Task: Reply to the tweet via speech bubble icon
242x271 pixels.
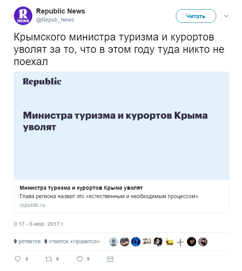Action: (x=18, y=259)
